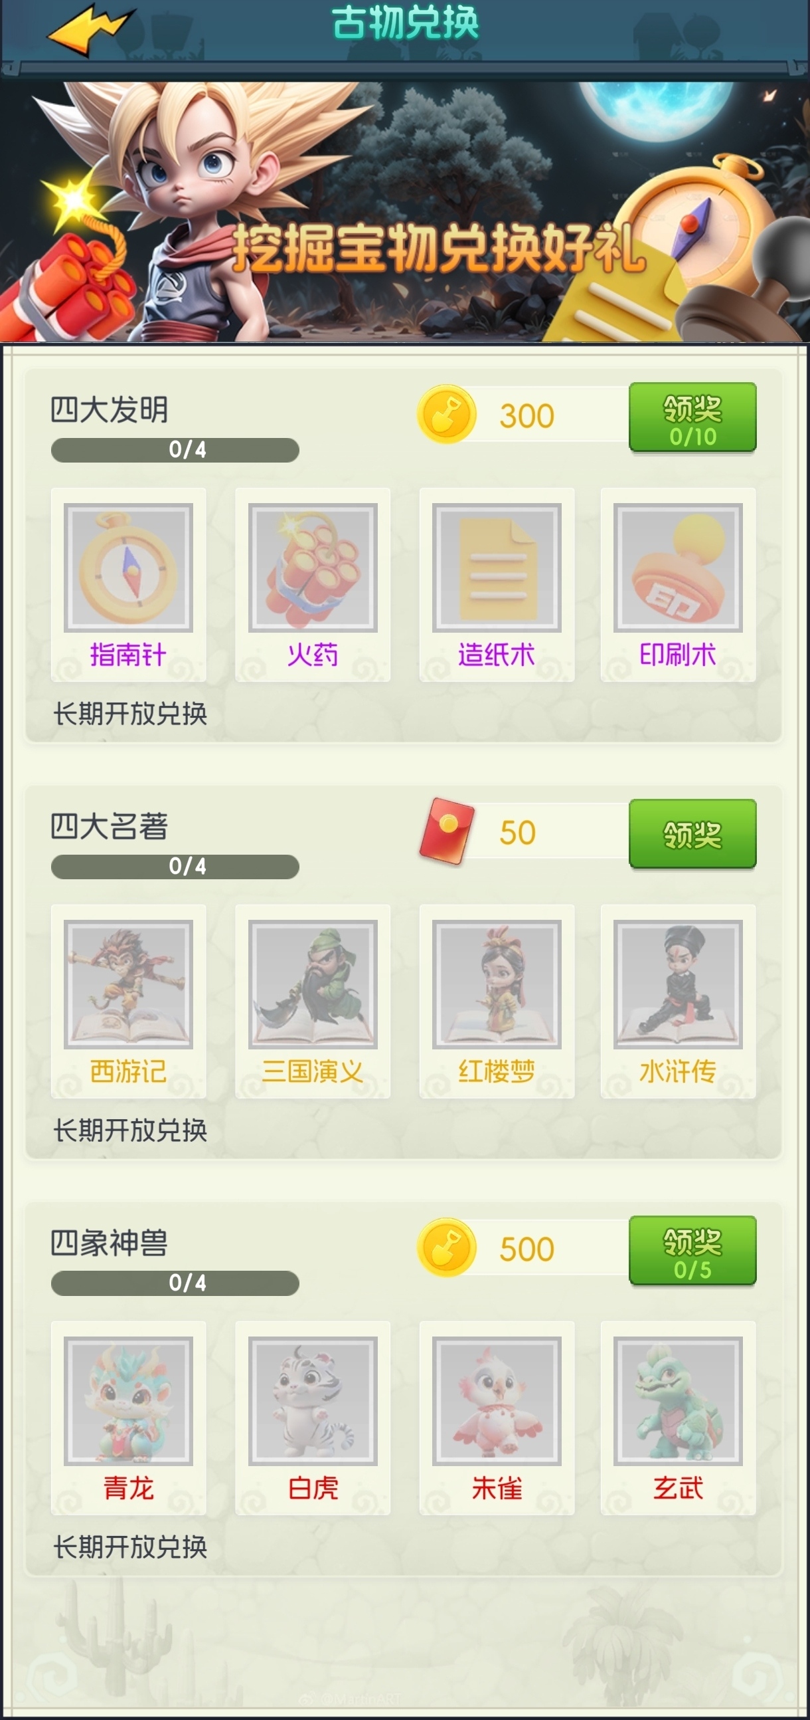Claim the 四象神兽 reward 领奖 0/5

tap(692, 1251)
